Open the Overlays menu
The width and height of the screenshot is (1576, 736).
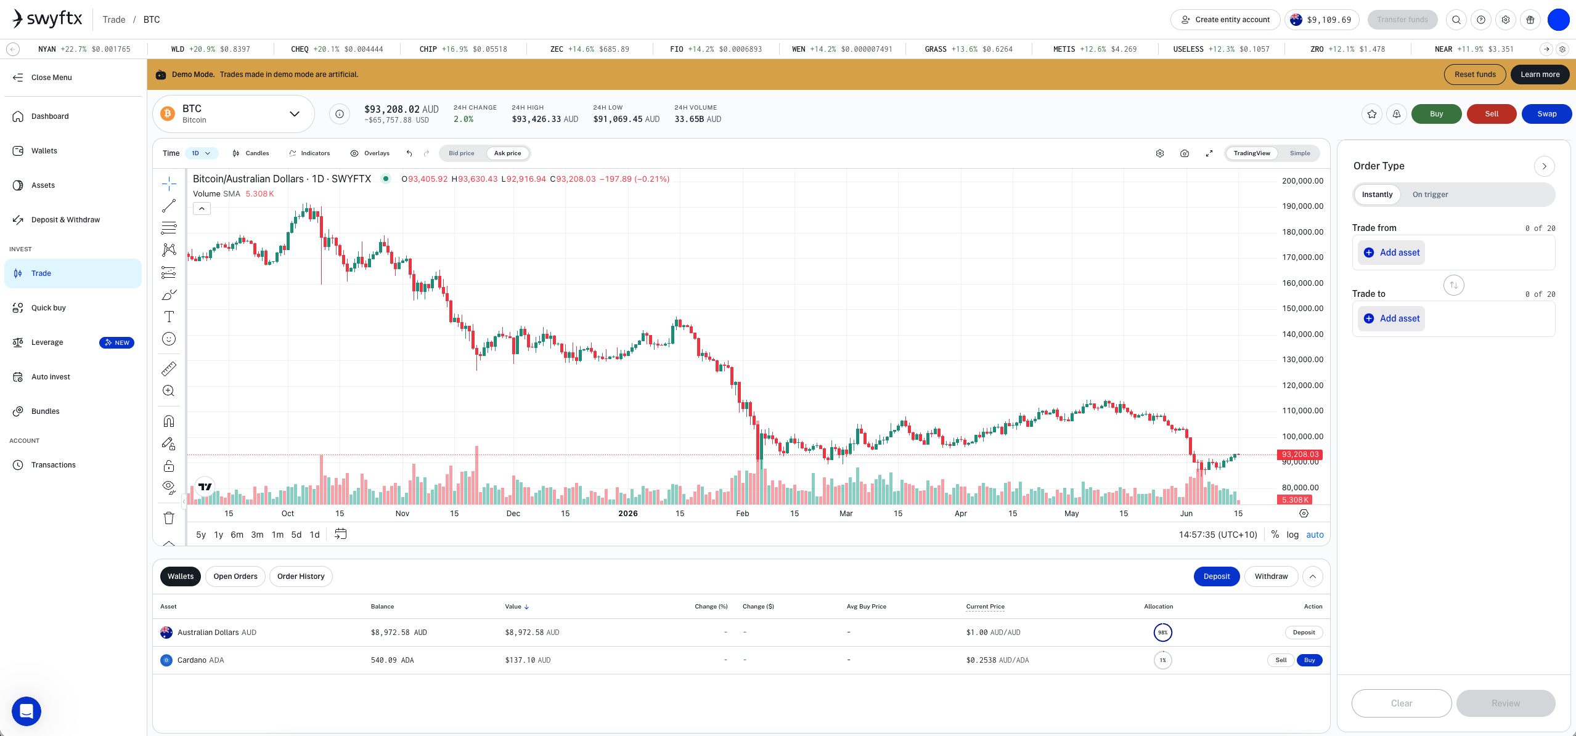370,153
